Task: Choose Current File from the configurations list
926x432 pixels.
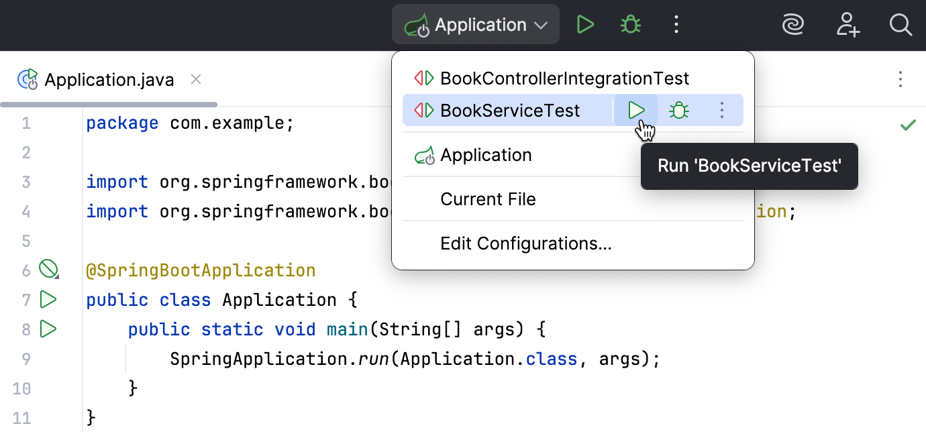Action: [487, 199]
